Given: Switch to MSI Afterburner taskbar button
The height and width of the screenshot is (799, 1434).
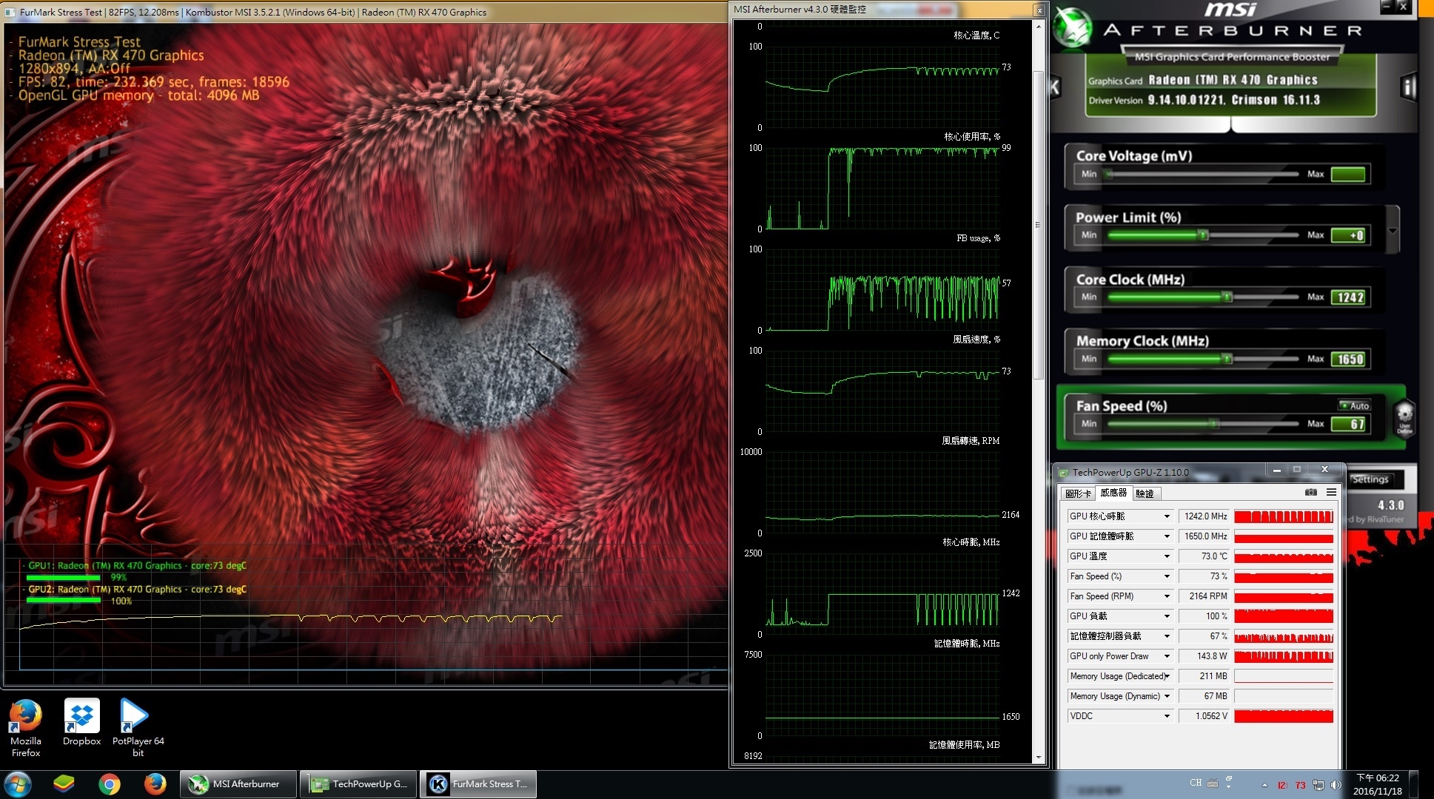Looking at the screenshot, I should pyautogui.click(x=238, y=784).
